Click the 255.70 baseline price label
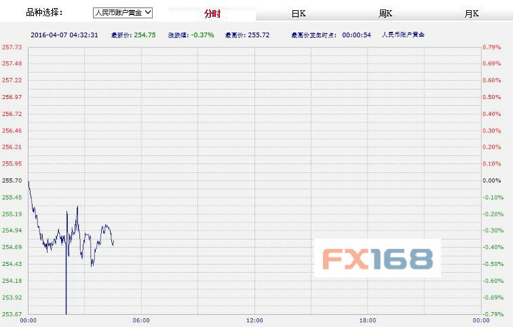 [12, 180]
